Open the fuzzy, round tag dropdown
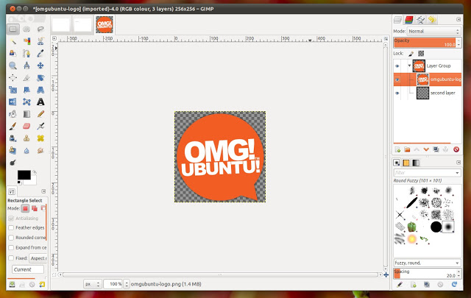Viewport: 471px width, 298px height. tap(427, 263)
